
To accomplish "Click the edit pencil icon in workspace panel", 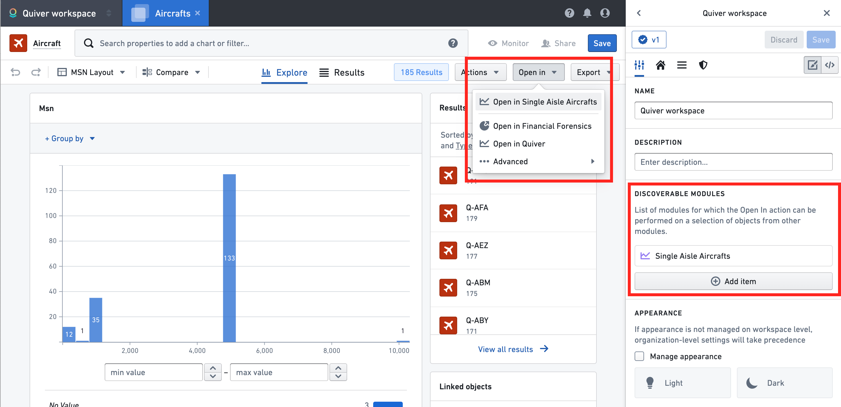I will click(x=813, y=65).
